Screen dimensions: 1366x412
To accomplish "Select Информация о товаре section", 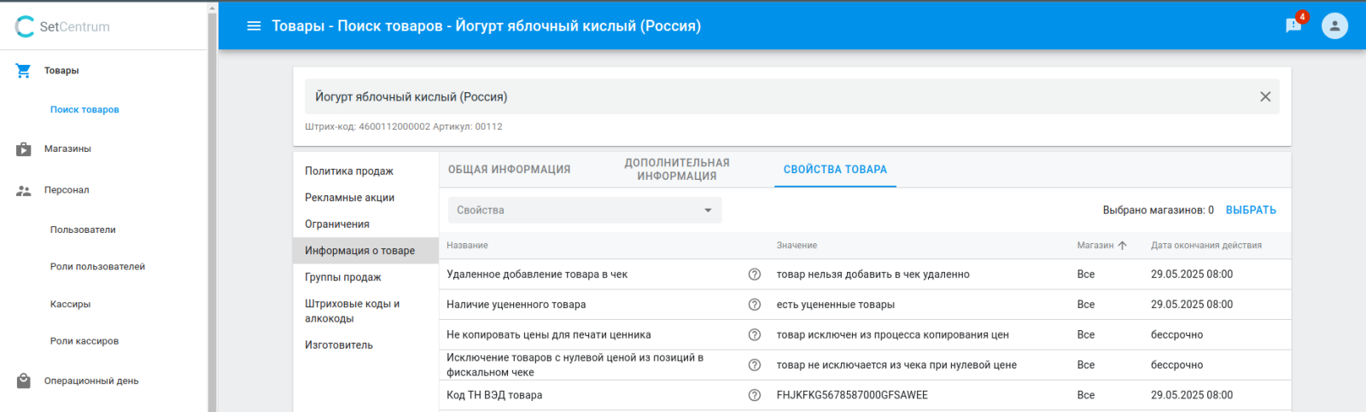I will pyautogui.click(x=365, y=250).
